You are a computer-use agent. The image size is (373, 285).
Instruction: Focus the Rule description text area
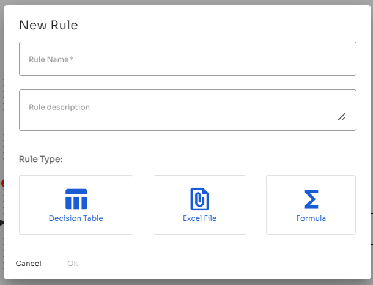188,110
